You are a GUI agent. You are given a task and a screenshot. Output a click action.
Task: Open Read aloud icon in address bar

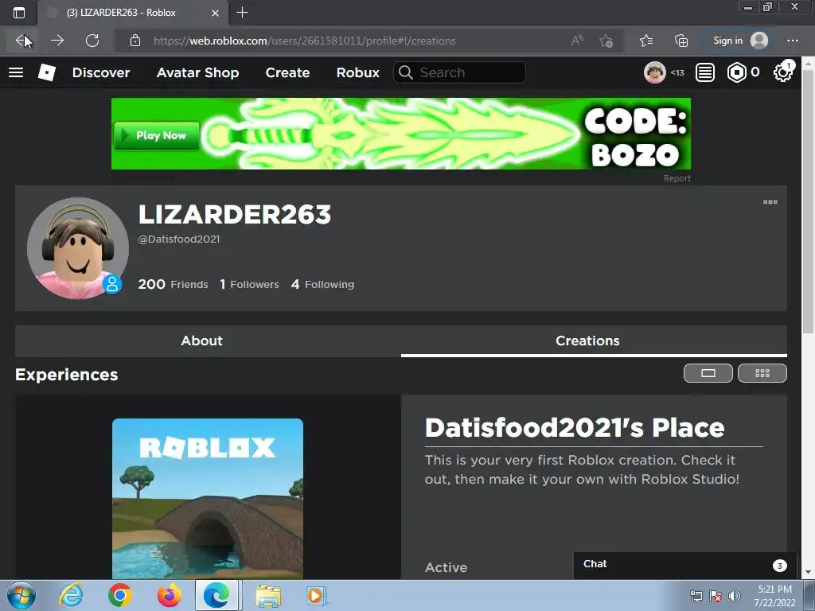[x=577, y=41]
